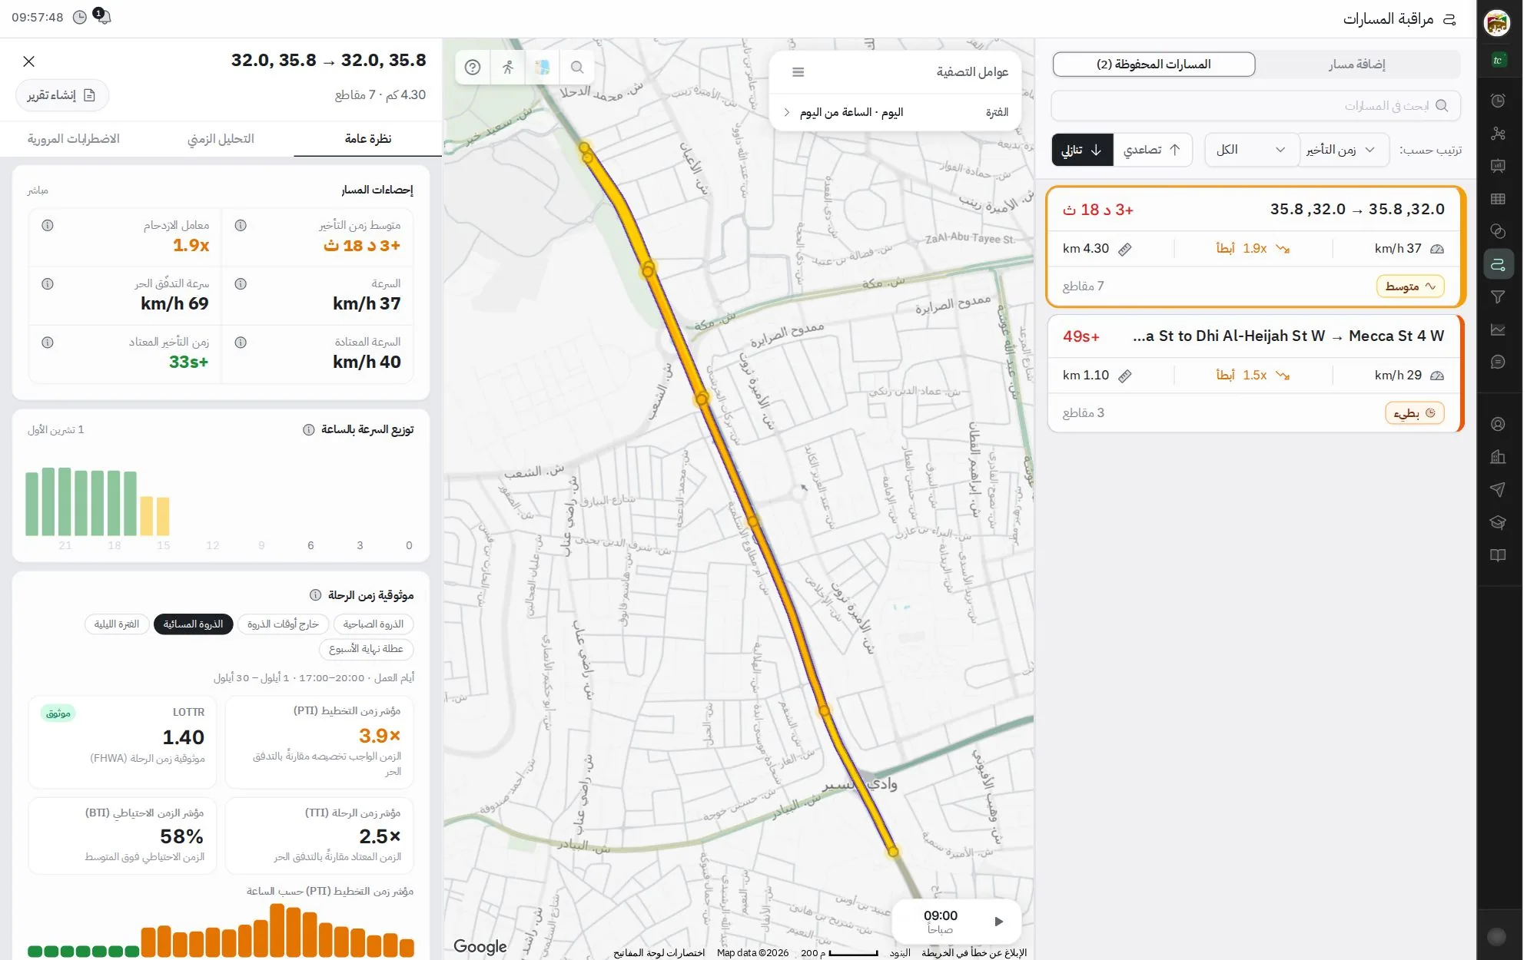Close the route details panel

29,61
